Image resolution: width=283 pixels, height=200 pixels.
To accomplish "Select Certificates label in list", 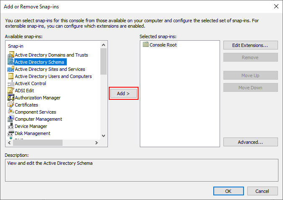I will pyautogui.click(x=26, y=105).
